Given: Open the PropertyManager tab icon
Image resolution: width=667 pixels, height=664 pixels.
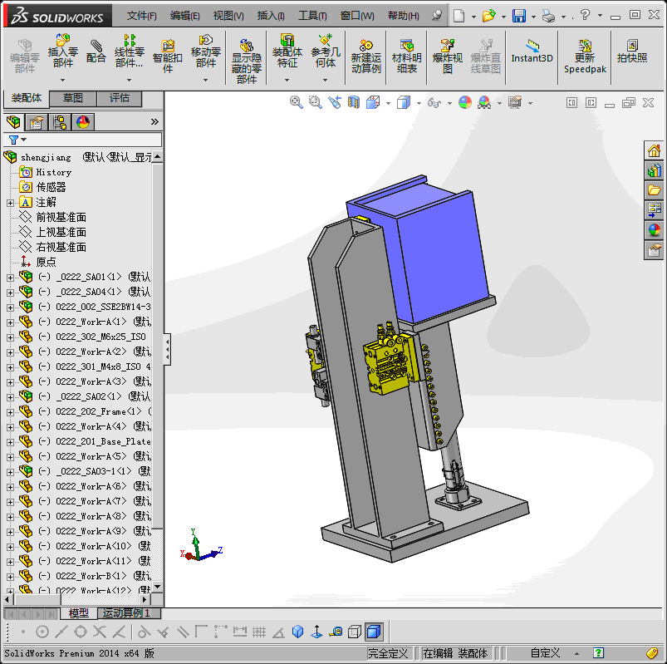Looking at the screenshot, I should (37, 122).
